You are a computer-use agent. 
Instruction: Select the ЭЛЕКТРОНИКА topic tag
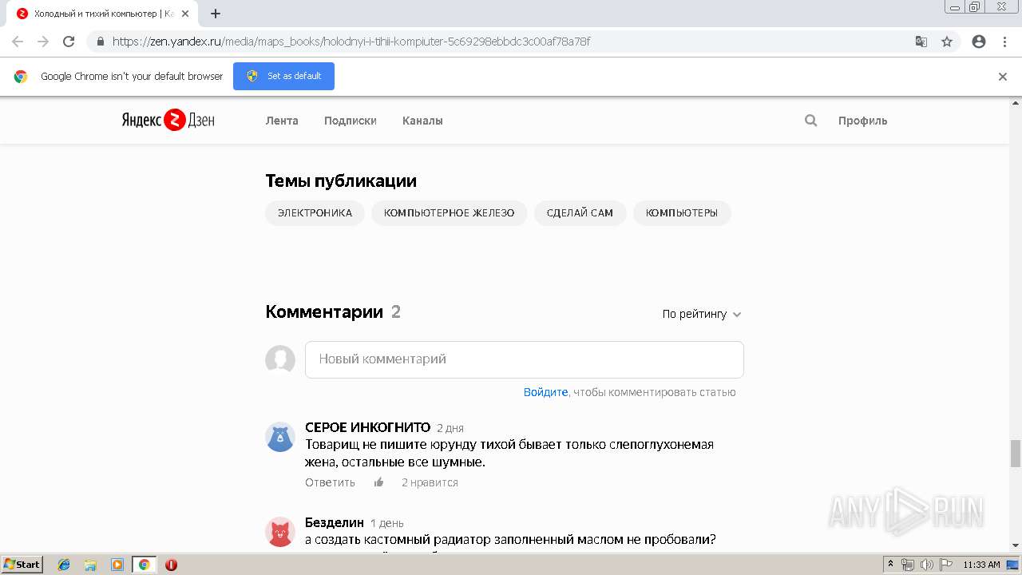click(315, 213)
